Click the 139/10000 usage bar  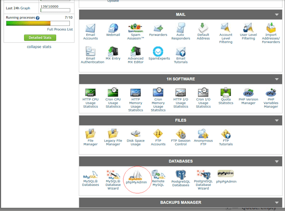click(x=55, y=10)
